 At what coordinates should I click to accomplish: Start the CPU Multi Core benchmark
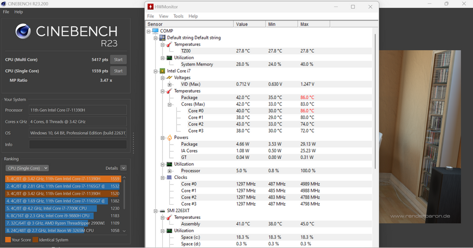click(x=118, y=59)
